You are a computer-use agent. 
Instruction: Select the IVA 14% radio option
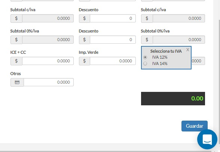(x=145, y=63)
